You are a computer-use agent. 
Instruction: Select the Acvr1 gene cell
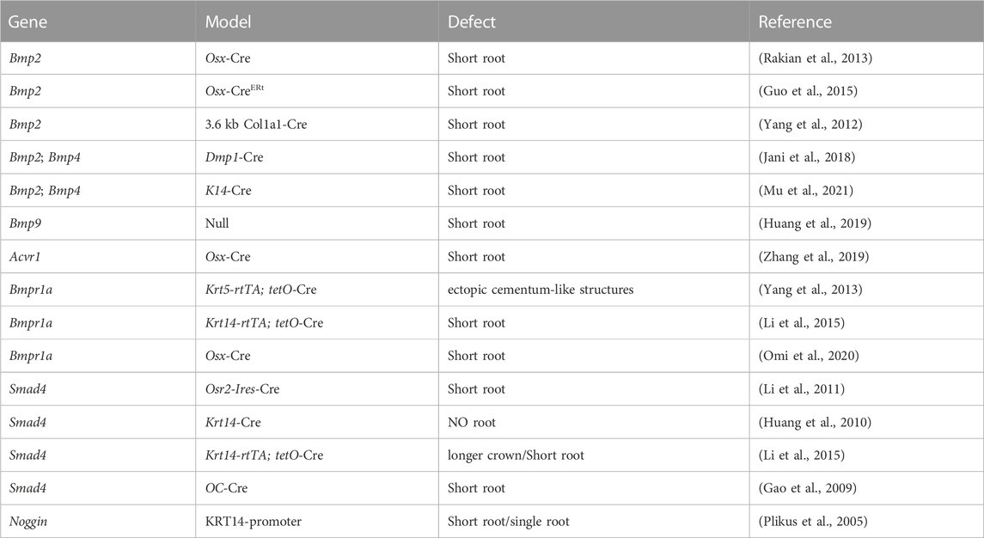25,256
